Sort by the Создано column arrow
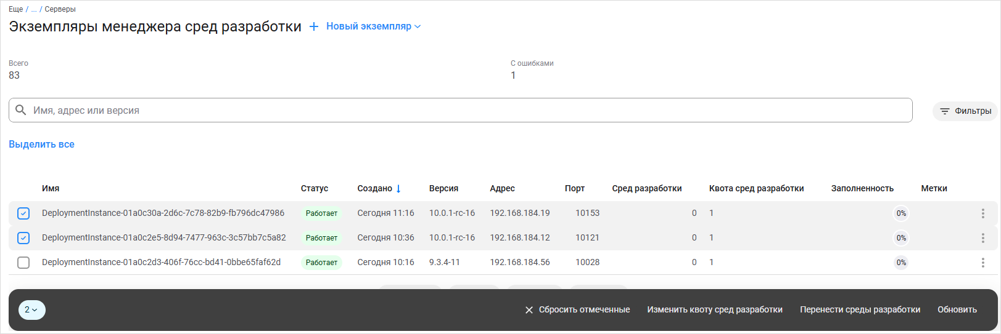1001x334 pixels. [398, 189]
